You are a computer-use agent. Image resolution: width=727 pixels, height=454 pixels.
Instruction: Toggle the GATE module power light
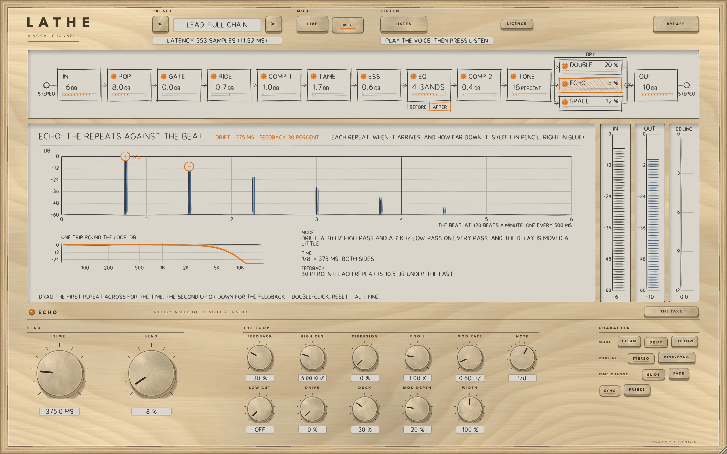click(163, 77)
